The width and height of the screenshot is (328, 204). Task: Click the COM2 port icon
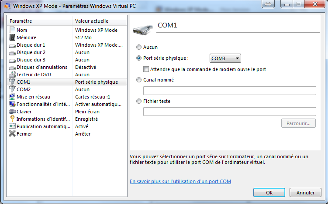(x=12, y=89)
